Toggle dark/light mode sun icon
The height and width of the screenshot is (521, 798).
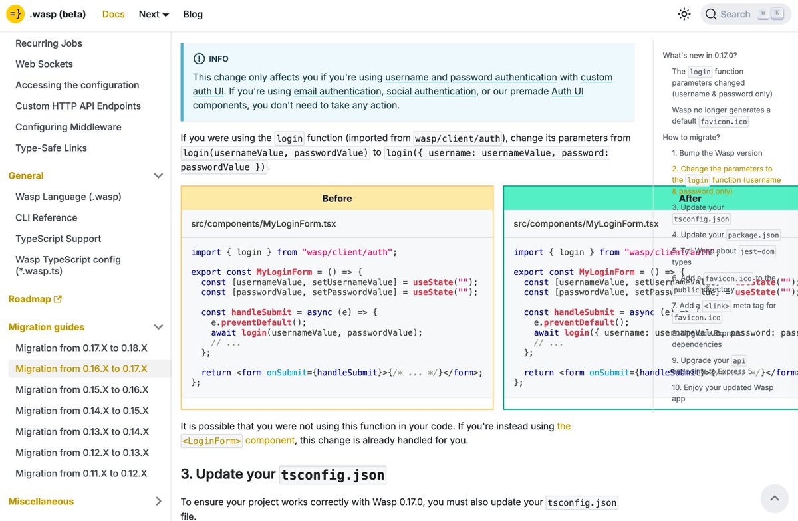(684, 14)
